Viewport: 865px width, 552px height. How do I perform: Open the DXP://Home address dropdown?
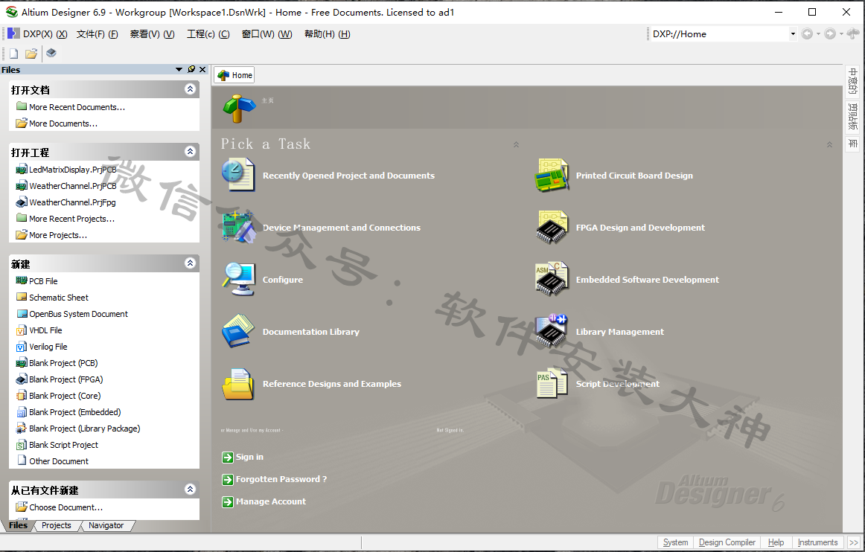pyautogui.click(x=793, y=33)
